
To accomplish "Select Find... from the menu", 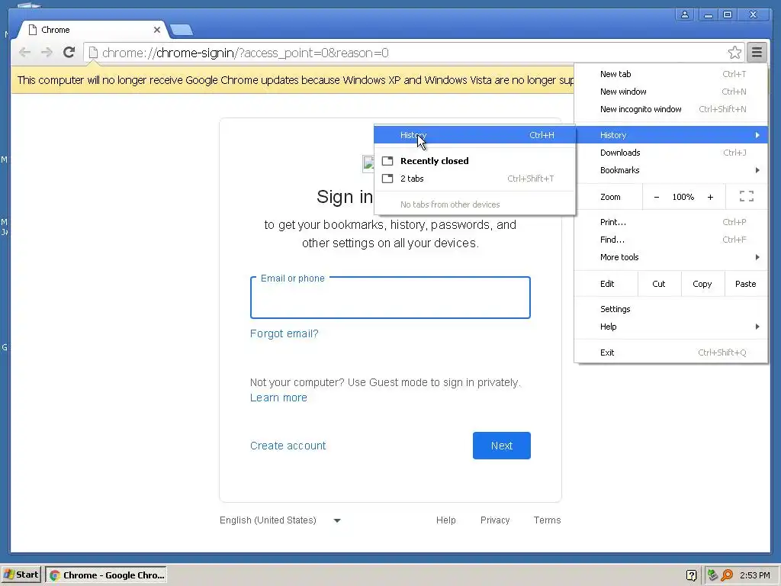I will click(670, 240).
